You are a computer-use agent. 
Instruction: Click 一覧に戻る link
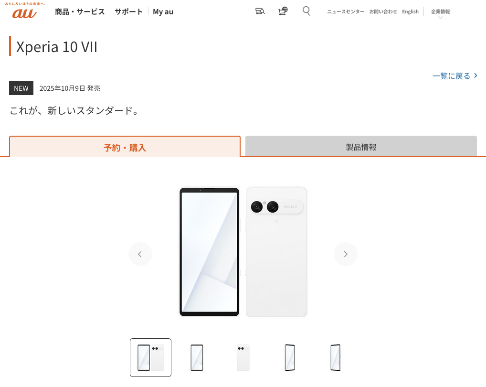(x=454, y=76)
